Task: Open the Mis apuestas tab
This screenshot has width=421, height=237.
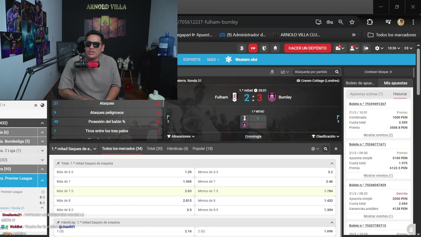Action: 396,83
